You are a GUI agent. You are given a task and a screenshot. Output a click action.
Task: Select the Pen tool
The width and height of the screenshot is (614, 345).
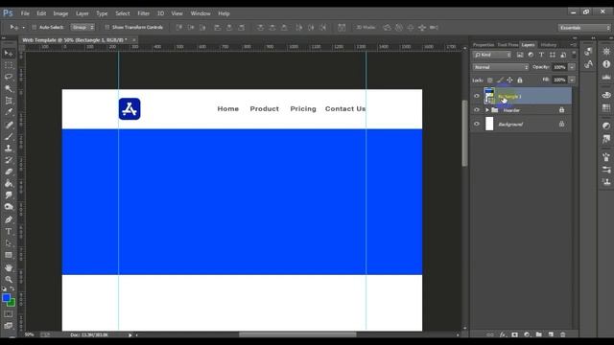[9, 219]
